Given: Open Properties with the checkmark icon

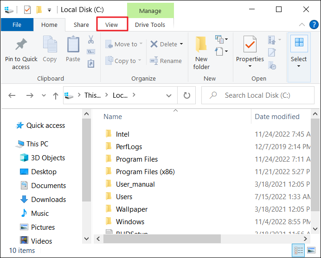Looking at the screenshot, I should [250, 44].
